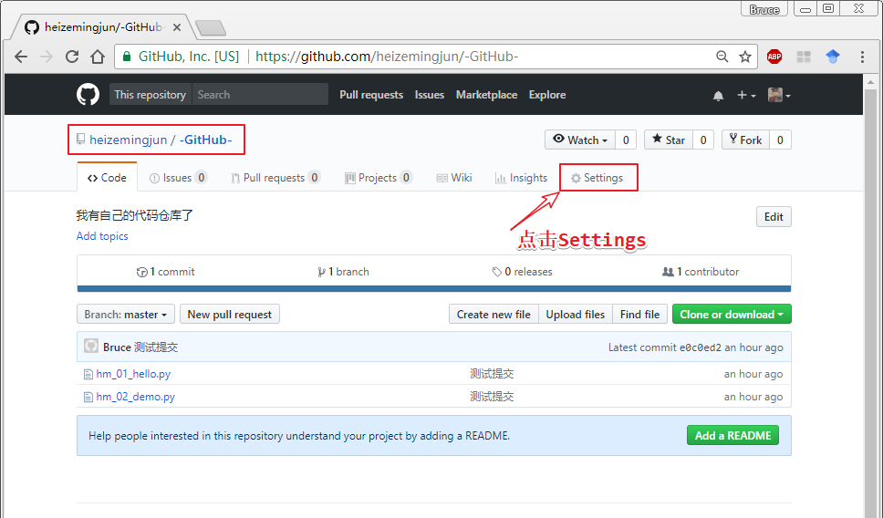Viewport: 883px width, 518px height.
Task: Go back with browser back arrow
Action: coord(21,57)
